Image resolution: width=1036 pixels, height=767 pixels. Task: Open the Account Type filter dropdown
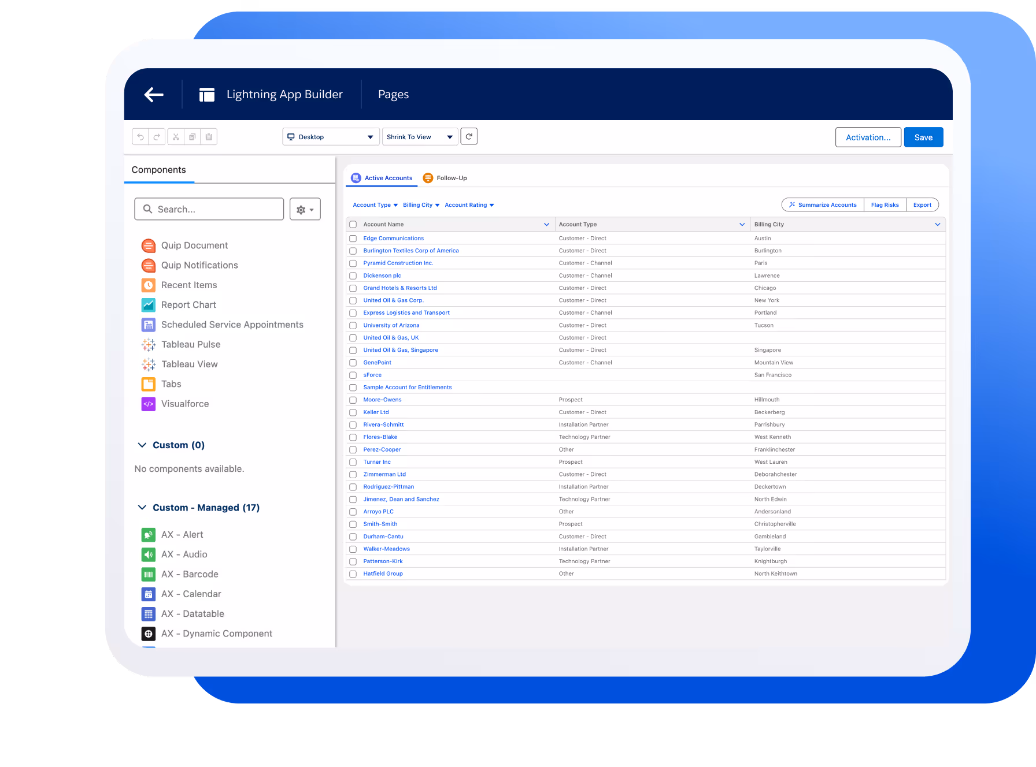point(375,205)
